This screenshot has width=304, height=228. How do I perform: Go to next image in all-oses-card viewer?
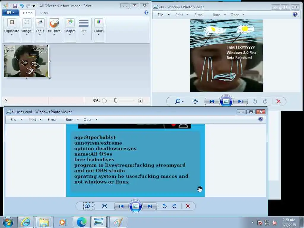150,206
